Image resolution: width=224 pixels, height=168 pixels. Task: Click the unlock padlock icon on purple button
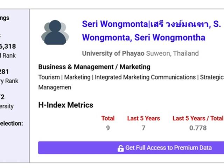[x=120, y=148]
